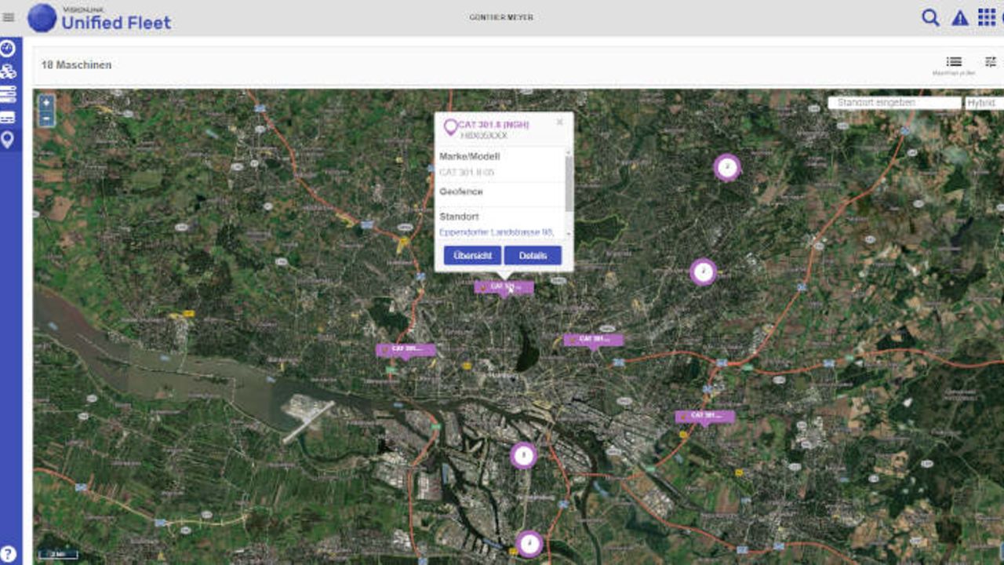Image resolution: width=1004 pixels, height=565 pixels.
Task: Focus the 'Standort eingeben' location field
Action: [895, 103]
